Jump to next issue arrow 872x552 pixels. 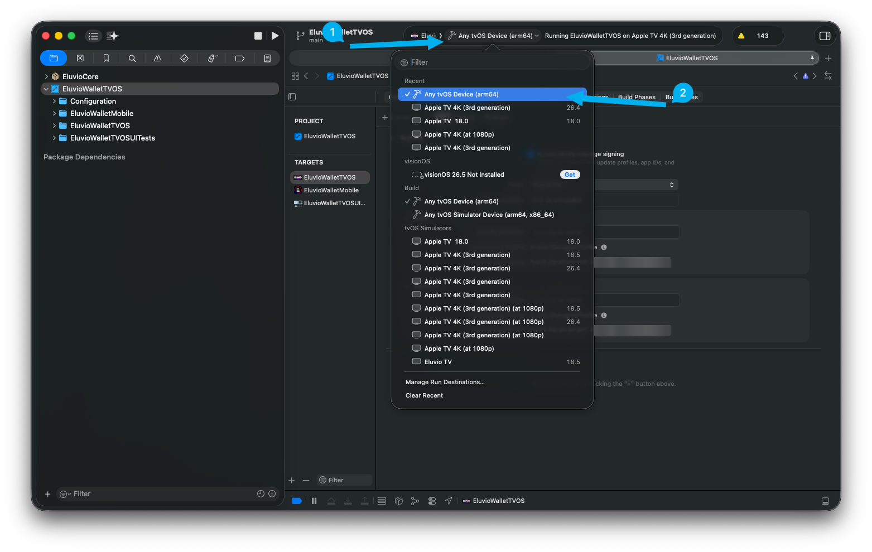pos(815,76)
